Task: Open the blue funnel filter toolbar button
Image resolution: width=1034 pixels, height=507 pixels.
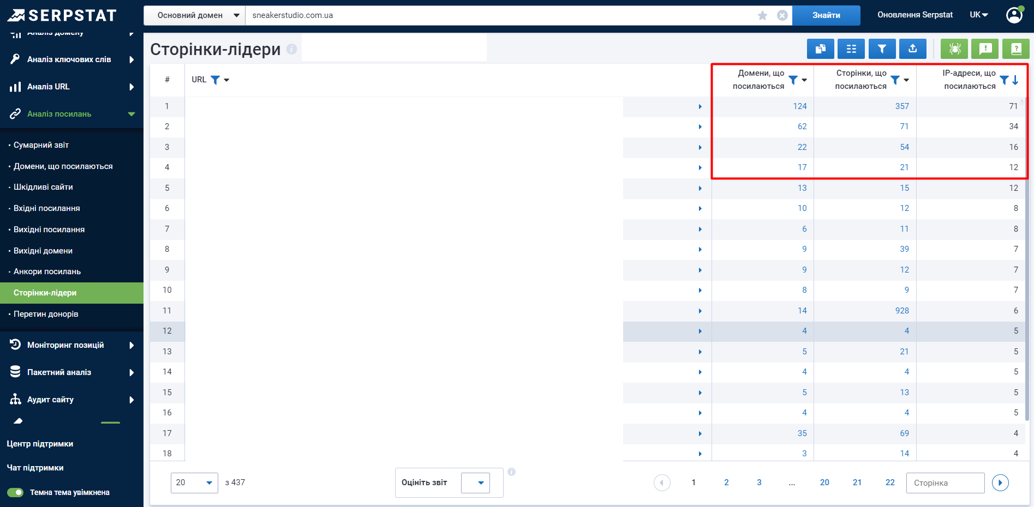Action: coord(882,49)
